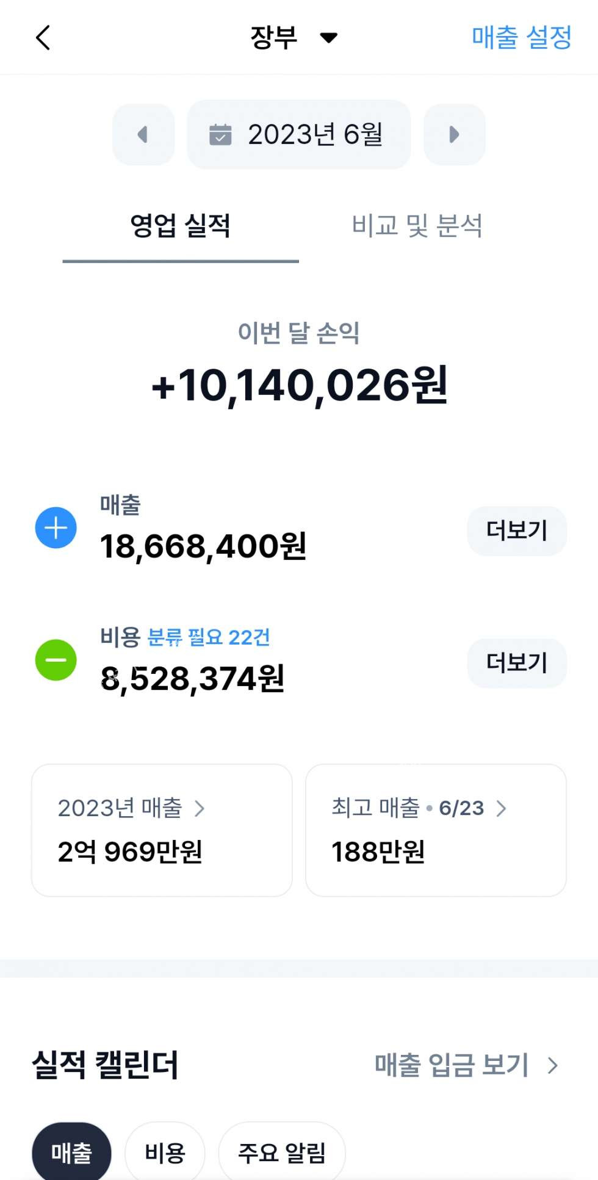Go to next month arrow
The width and height of the screenshot is (598, 1180).
click(x=454, y=134)
